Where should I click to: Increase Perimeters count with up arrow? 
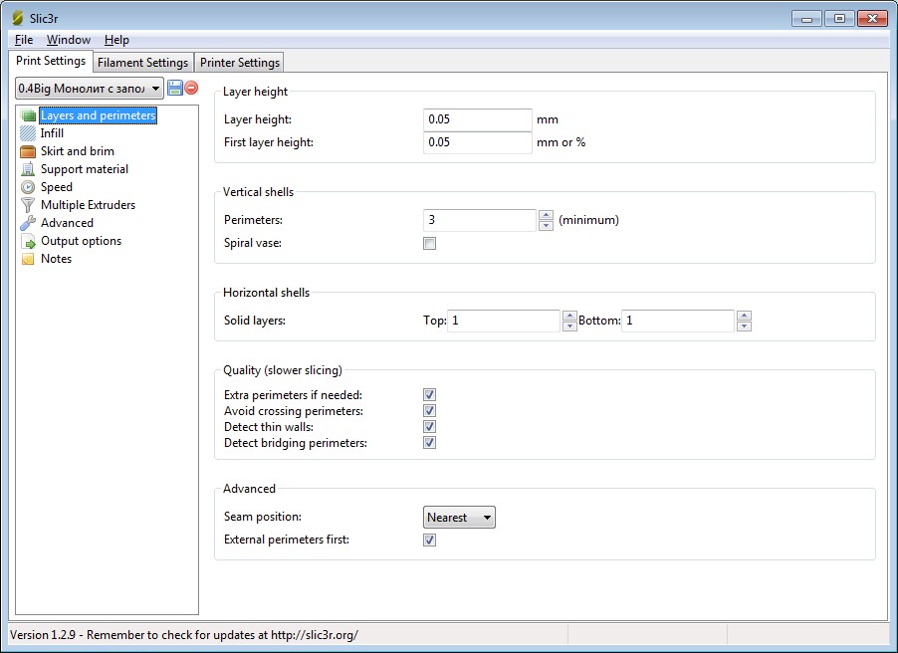coord(546,215)
